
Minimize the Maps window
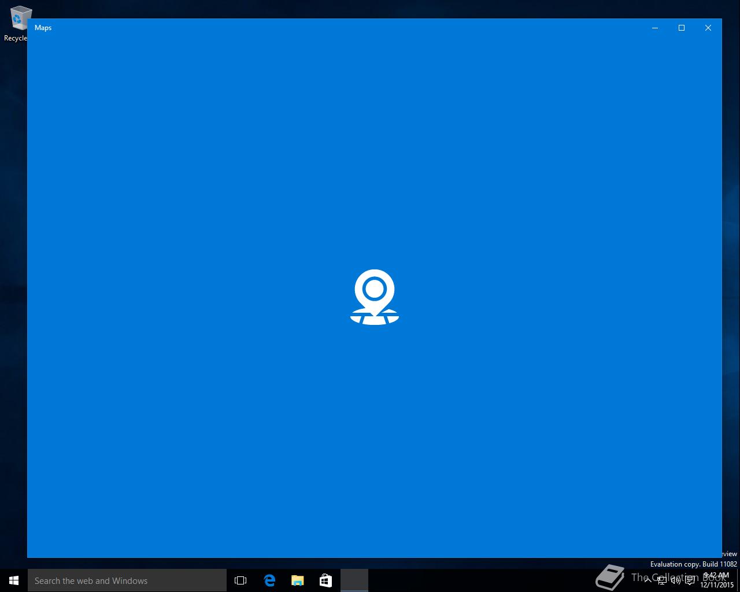pyautogui.click(x=655, y=28)
